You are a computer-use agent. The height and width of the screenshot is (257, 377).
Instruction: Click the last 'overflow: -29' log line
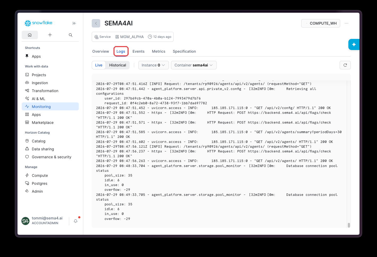117,219
